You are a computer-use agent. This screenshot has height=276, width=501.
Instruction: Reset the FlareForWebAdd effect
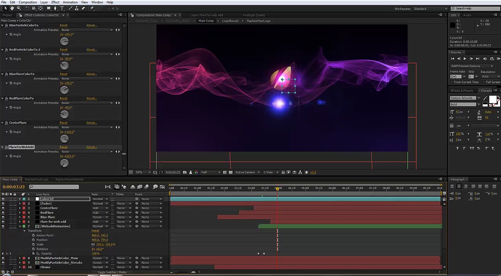(64, 147)
